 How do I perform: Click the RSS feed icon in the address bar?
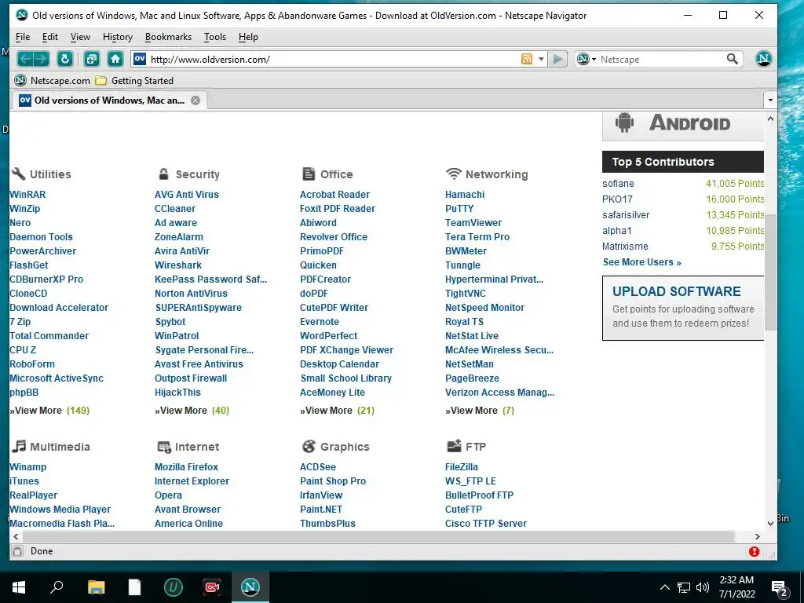pos(526,59)
